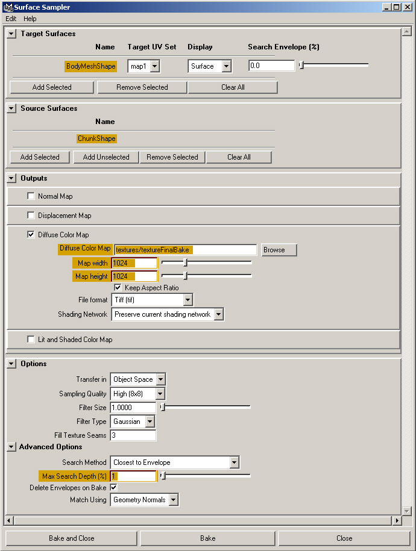Viewport: 416px width, 551px height.
Task: Click the Search Envelope value field
Action: click(271, 66)
